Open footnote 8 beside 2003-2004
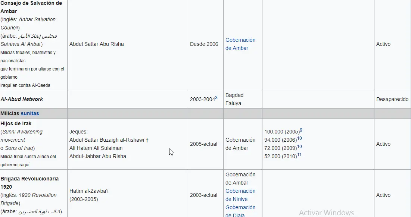 tap(216, 98)
